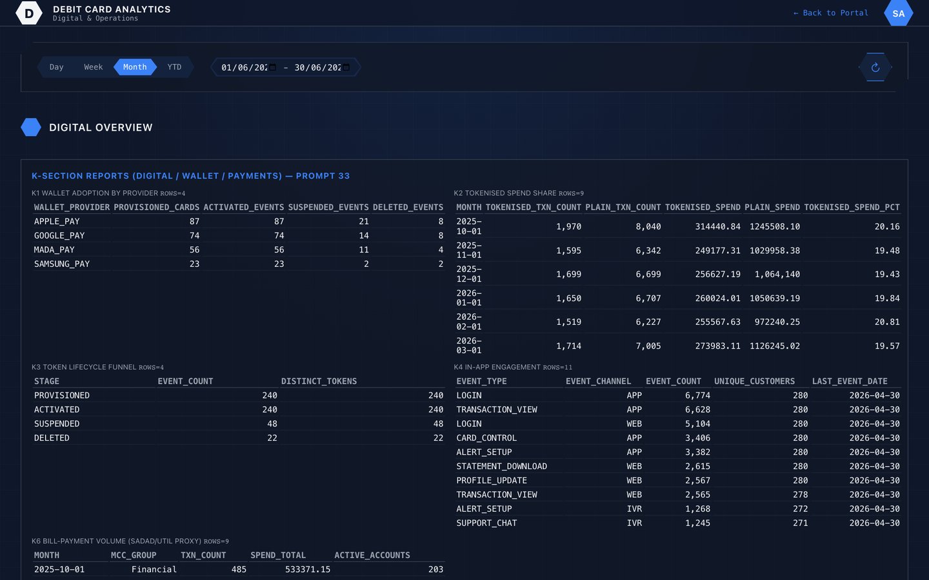This screenshot has height=580, width=929.
Task: Click tokenised spend percent 20.81
Action: coord(887,322)
